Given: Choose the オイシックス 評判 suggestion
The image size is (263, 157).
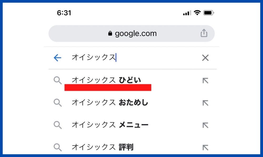Looking at the screenshot, I should point(103,147).
